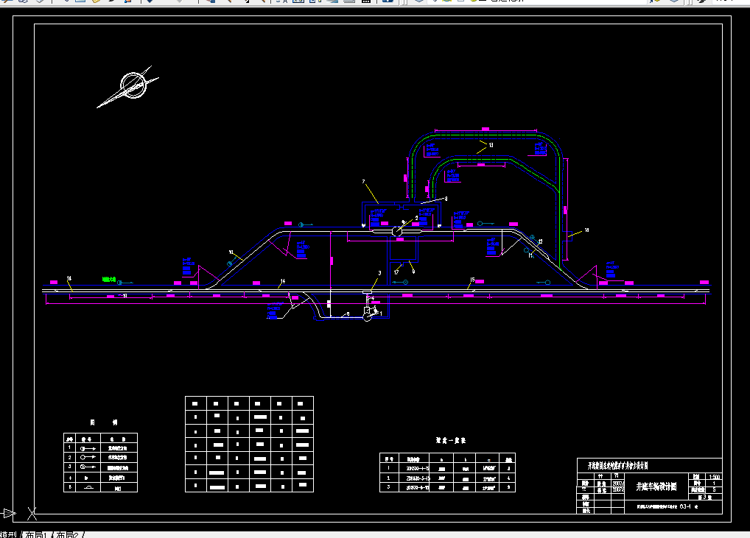
Task: Click the 1:500 scale value
Action: tap(714, 477)
